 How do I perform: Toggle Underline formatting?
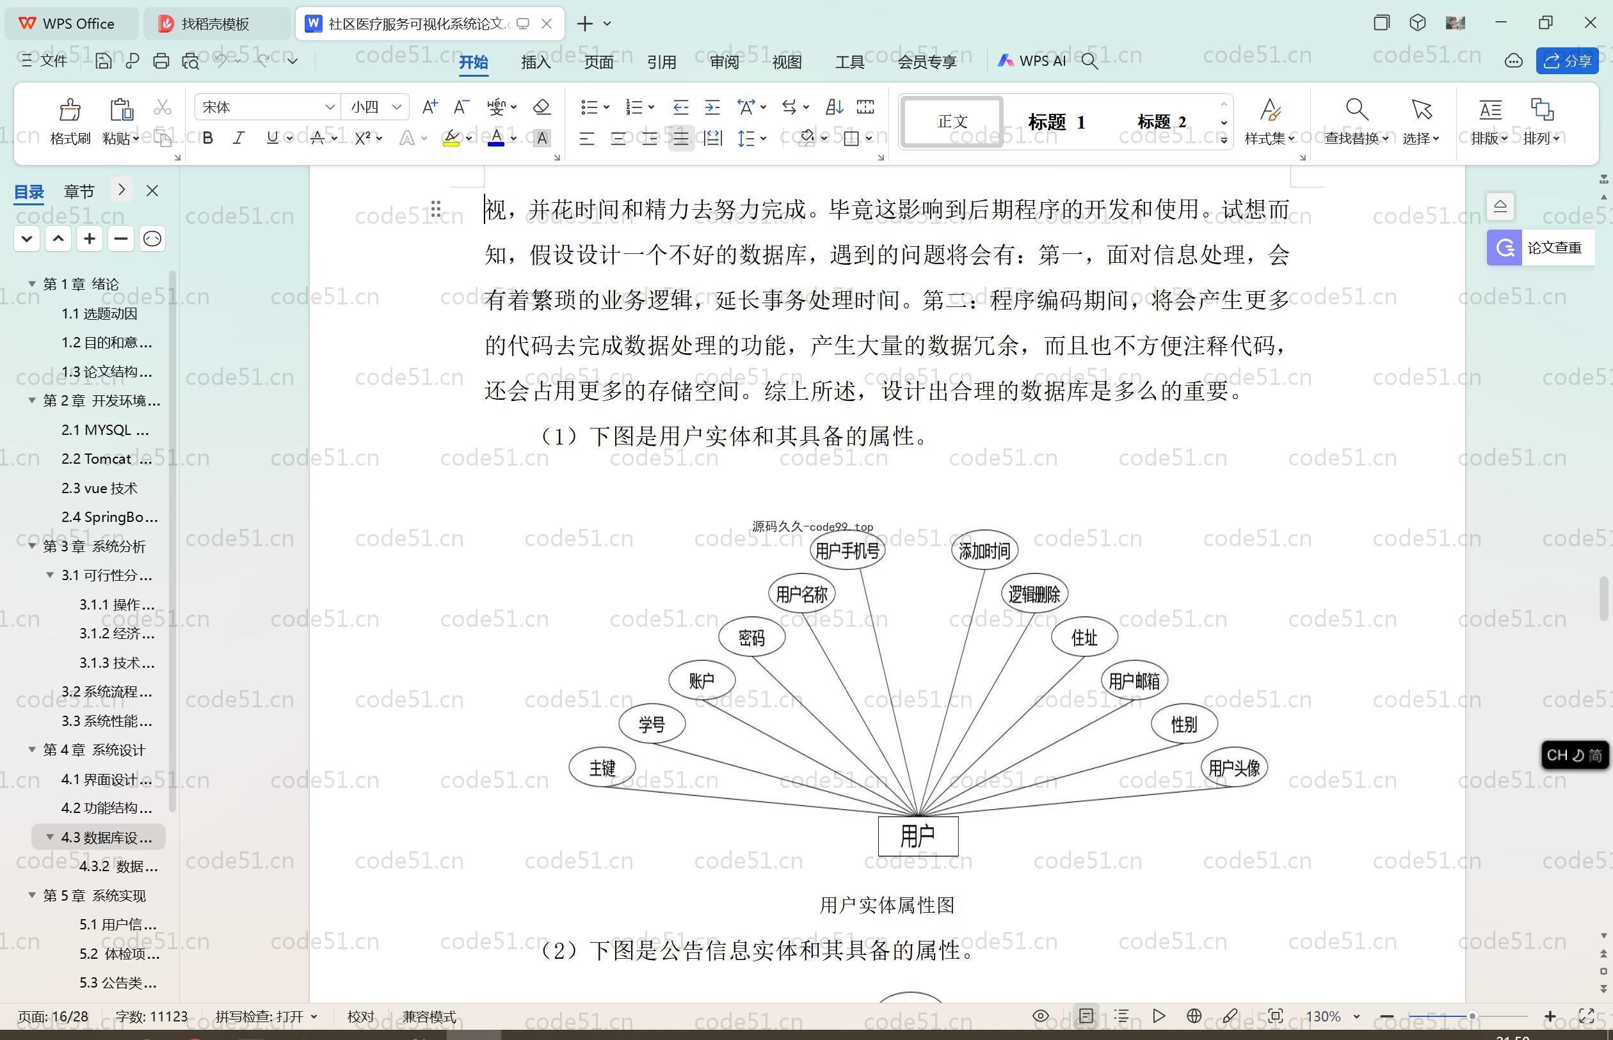click(272, 138)
